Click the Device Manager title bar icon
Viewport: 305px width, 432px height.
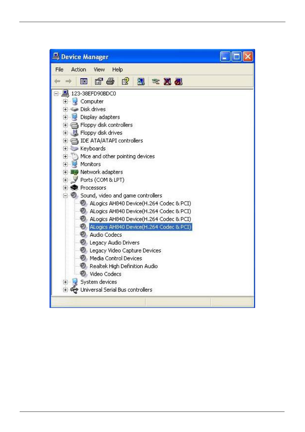coord(56,57)
